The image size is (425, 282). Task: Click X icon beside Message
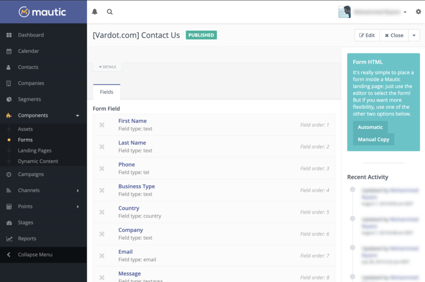102,278
